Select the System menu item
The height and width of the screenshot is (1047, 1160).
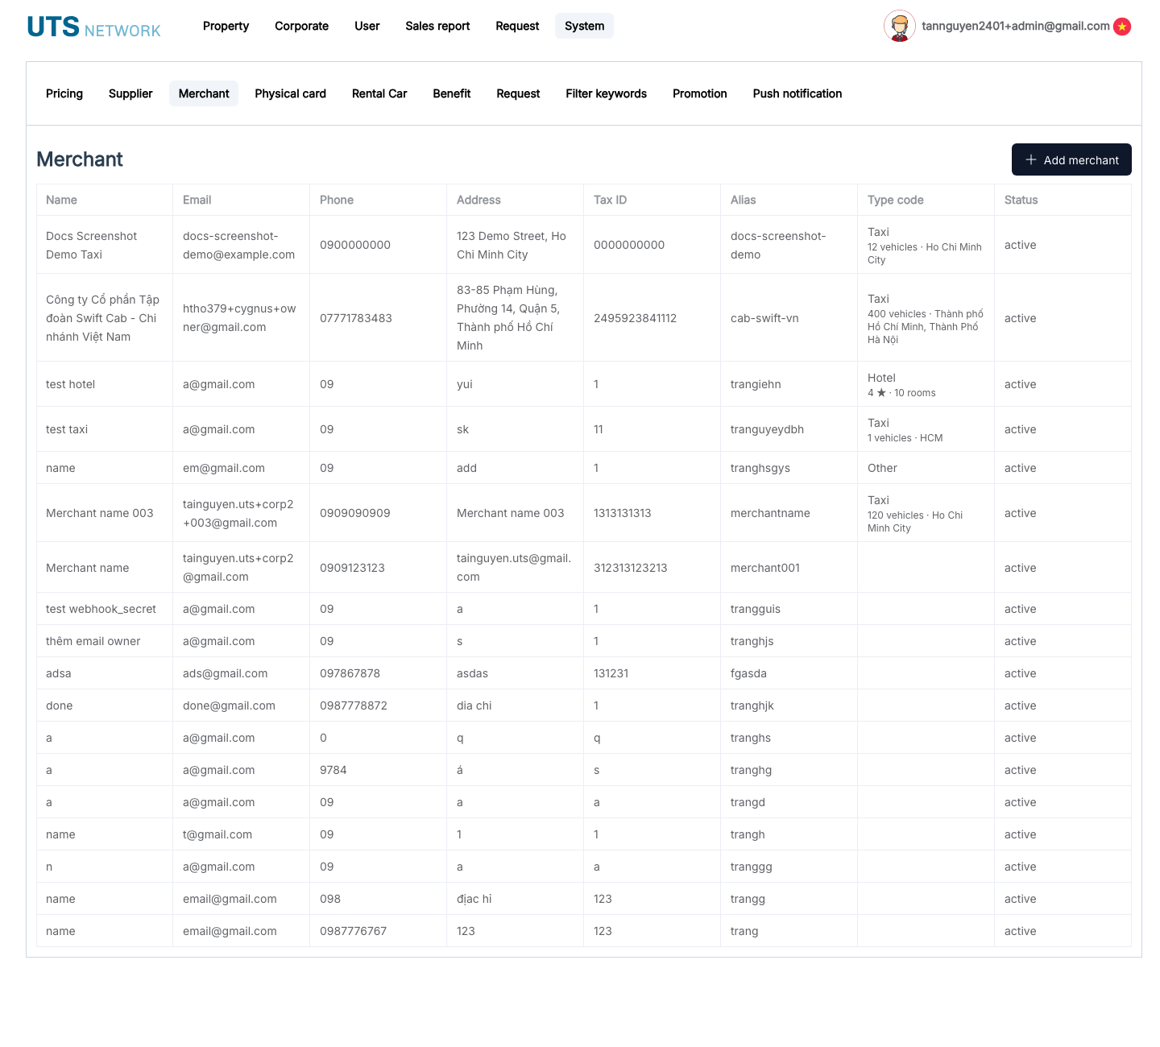coord(584,26)
